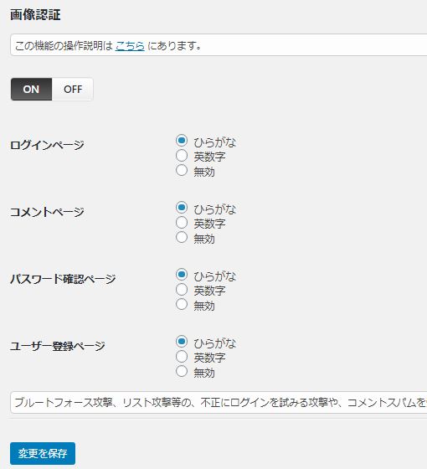427x469 pixels.
Task: Click the ON toggle button
Action: [x=32, y=89]
